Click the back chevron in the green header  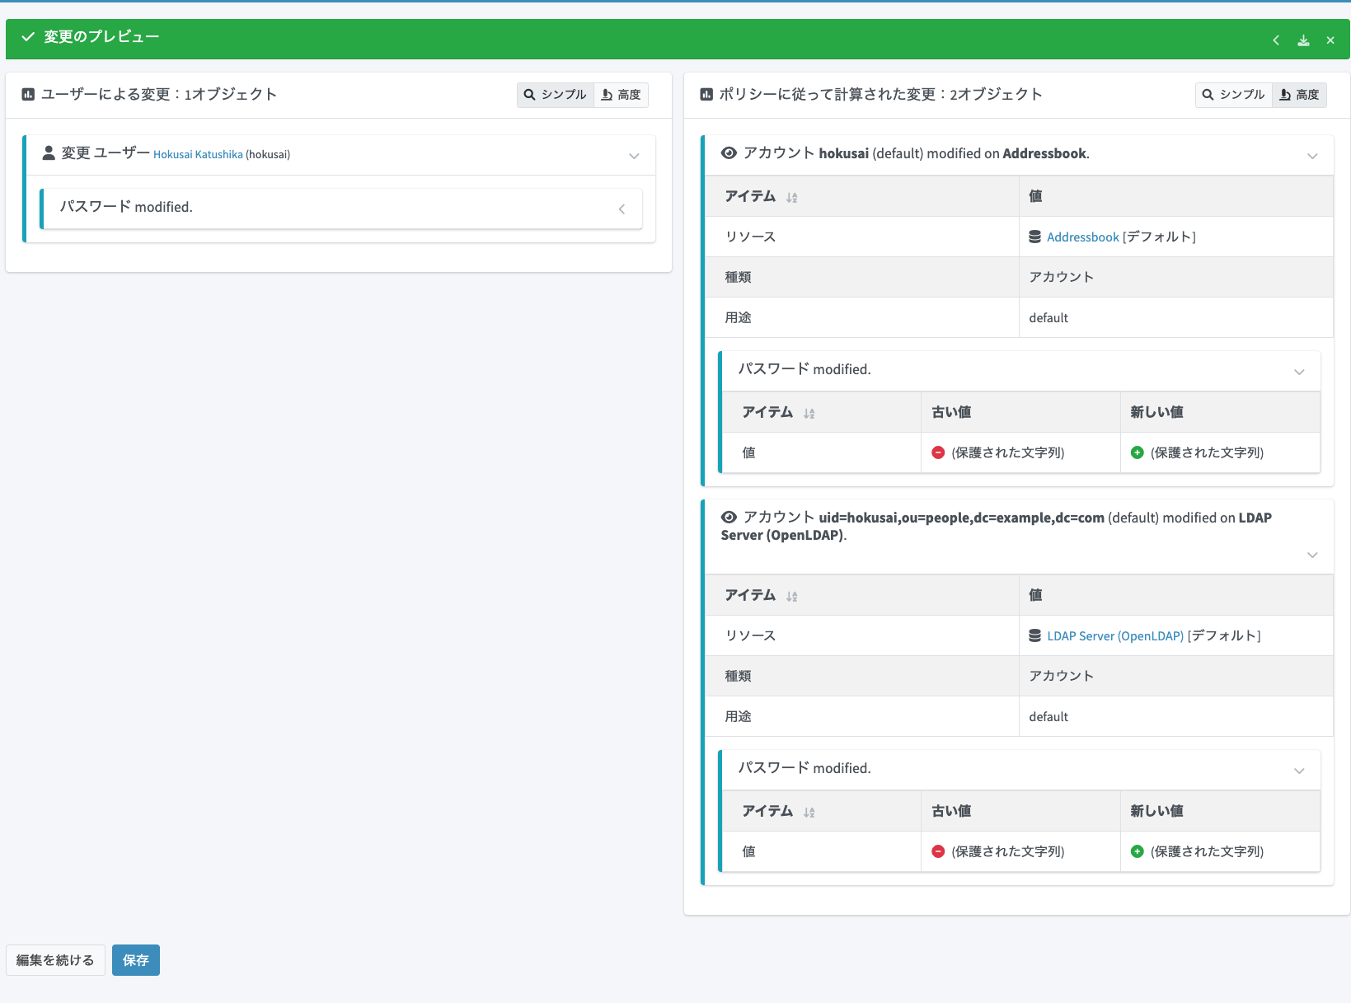(x=1276, y=40)
